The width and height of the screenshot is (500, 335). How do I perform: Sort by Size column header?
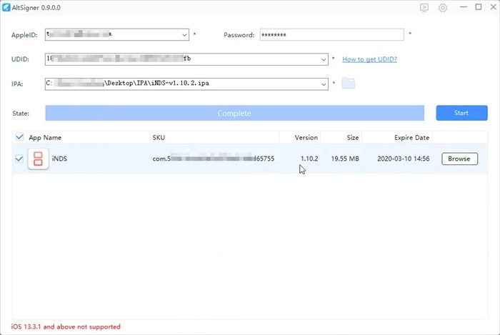point(341,137)
